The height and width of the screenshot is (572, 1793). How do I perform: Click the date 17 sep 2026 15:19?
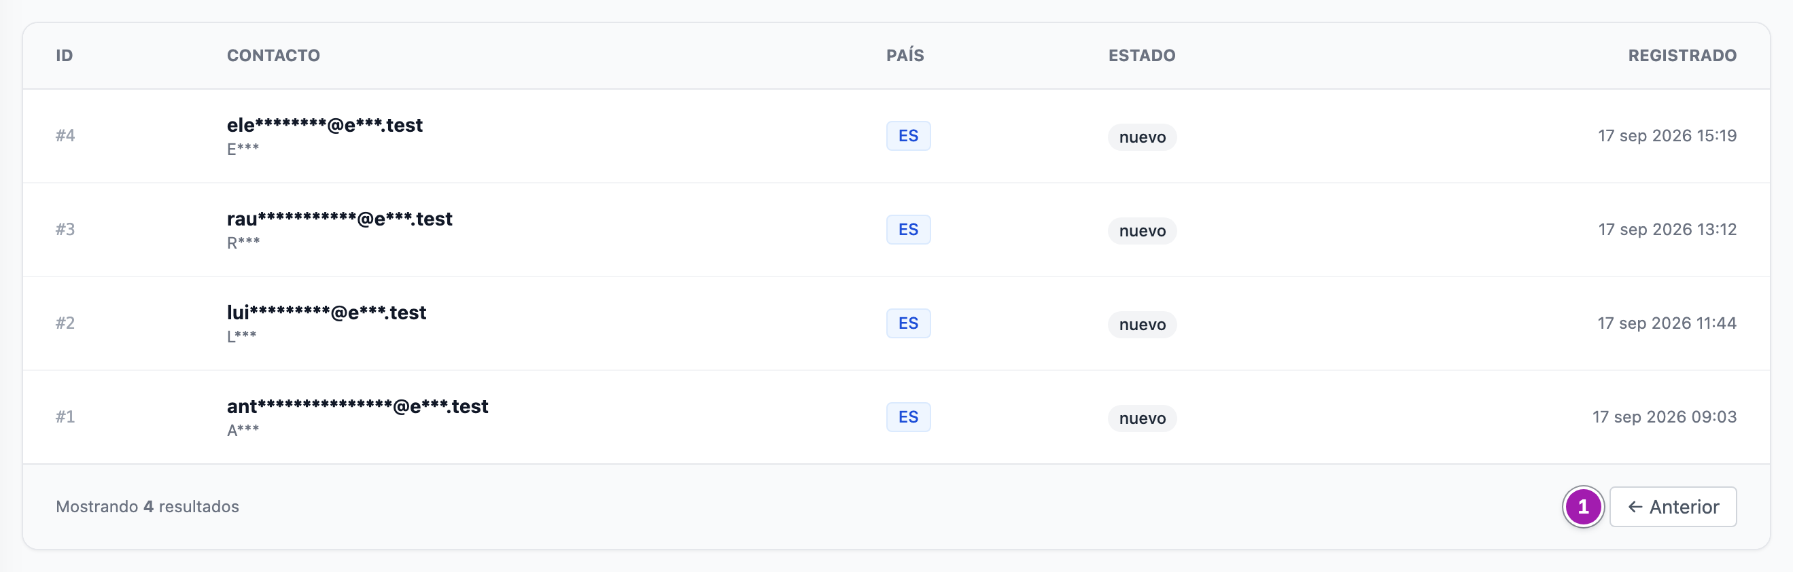coord(1667,136)
